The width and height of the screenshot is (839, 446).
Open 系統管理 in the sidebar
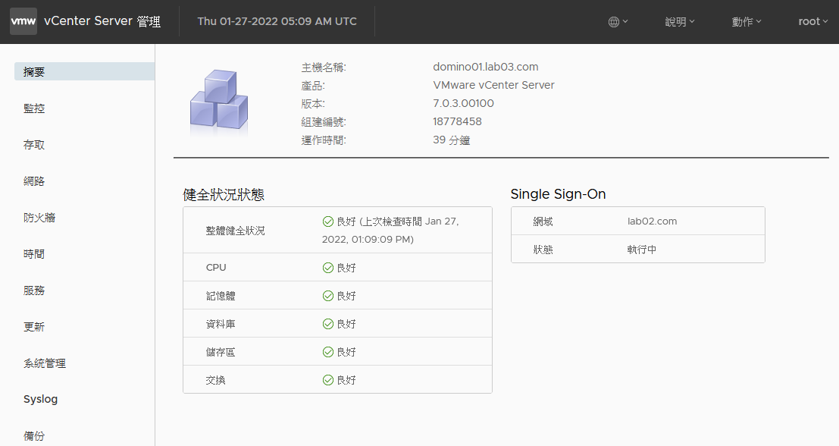click(45, 363)
